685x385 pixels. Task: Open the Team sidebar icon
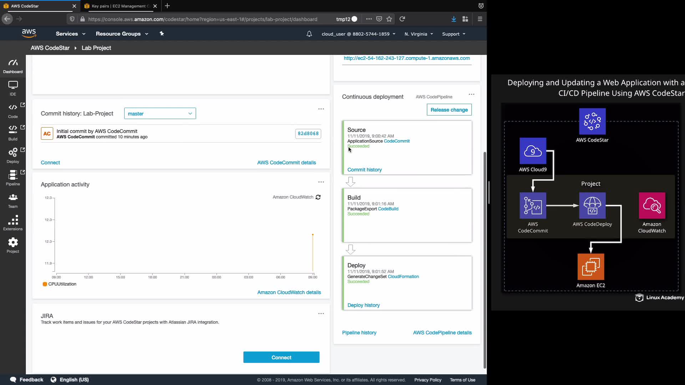pyautogui.click(x=13, y=200)
